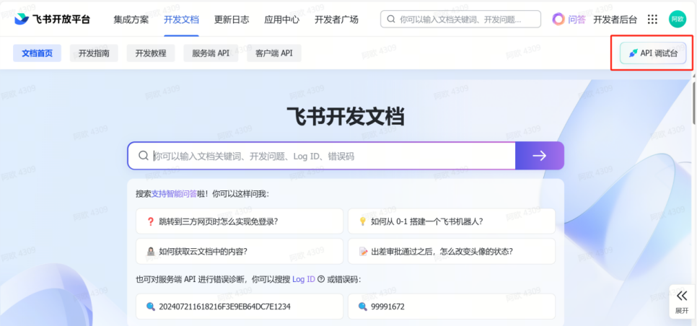Select the suggestion about 飞书机器人
Screen dimensions: 697x326
click(451, 221)
